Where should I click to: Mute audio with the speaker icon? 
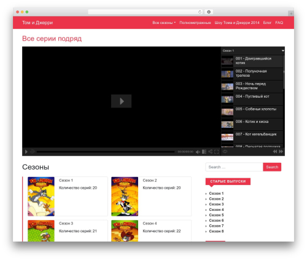click(198, 152)
